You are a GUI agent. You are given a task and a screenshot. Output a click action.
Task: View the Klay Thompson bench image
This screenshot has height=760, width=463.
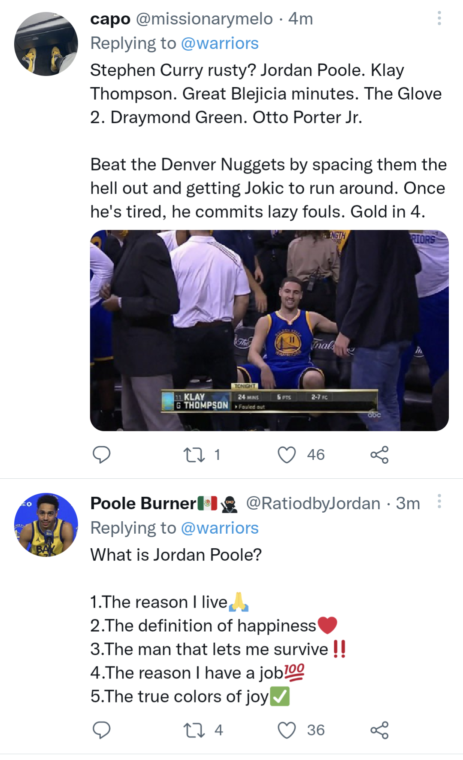269,330
